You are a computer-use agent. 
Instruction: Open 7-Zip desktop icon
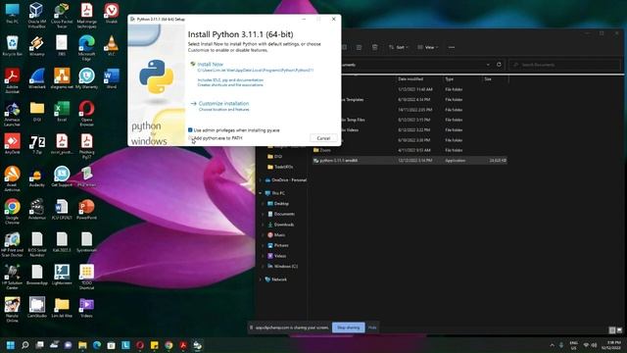tap(37, 144)
